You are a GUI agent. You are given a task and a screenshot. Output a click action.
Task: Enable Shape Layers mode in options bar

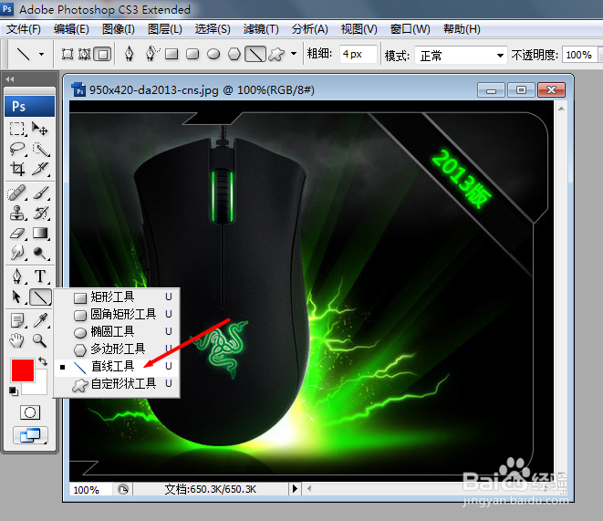pos(68,54)
